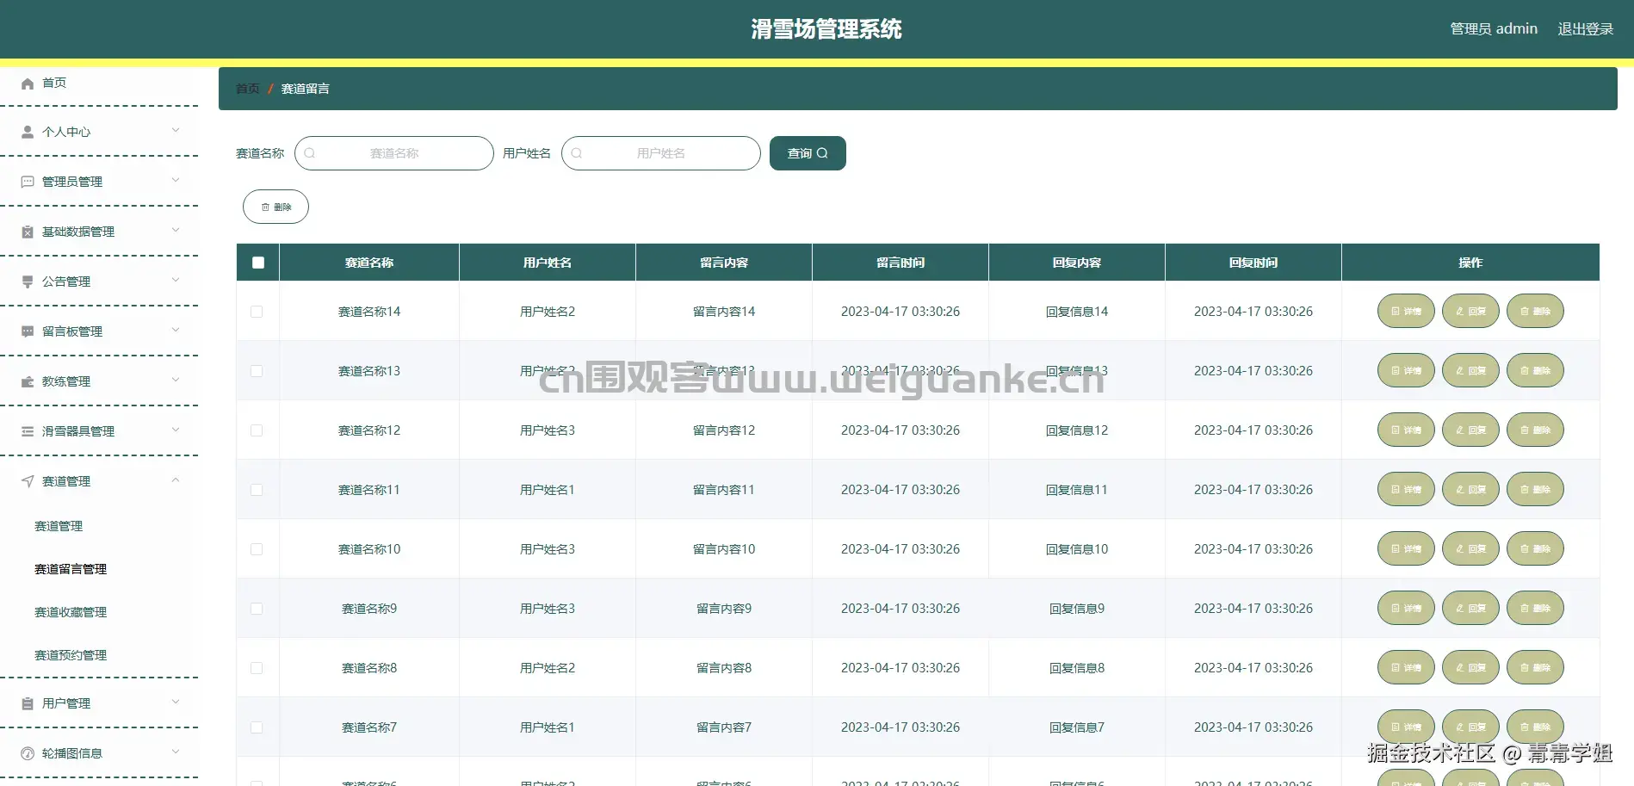Screen dimensions: 1634x786
Task: Click the home icon beside 首页 in sidebar
Action: tap(28, 84)
